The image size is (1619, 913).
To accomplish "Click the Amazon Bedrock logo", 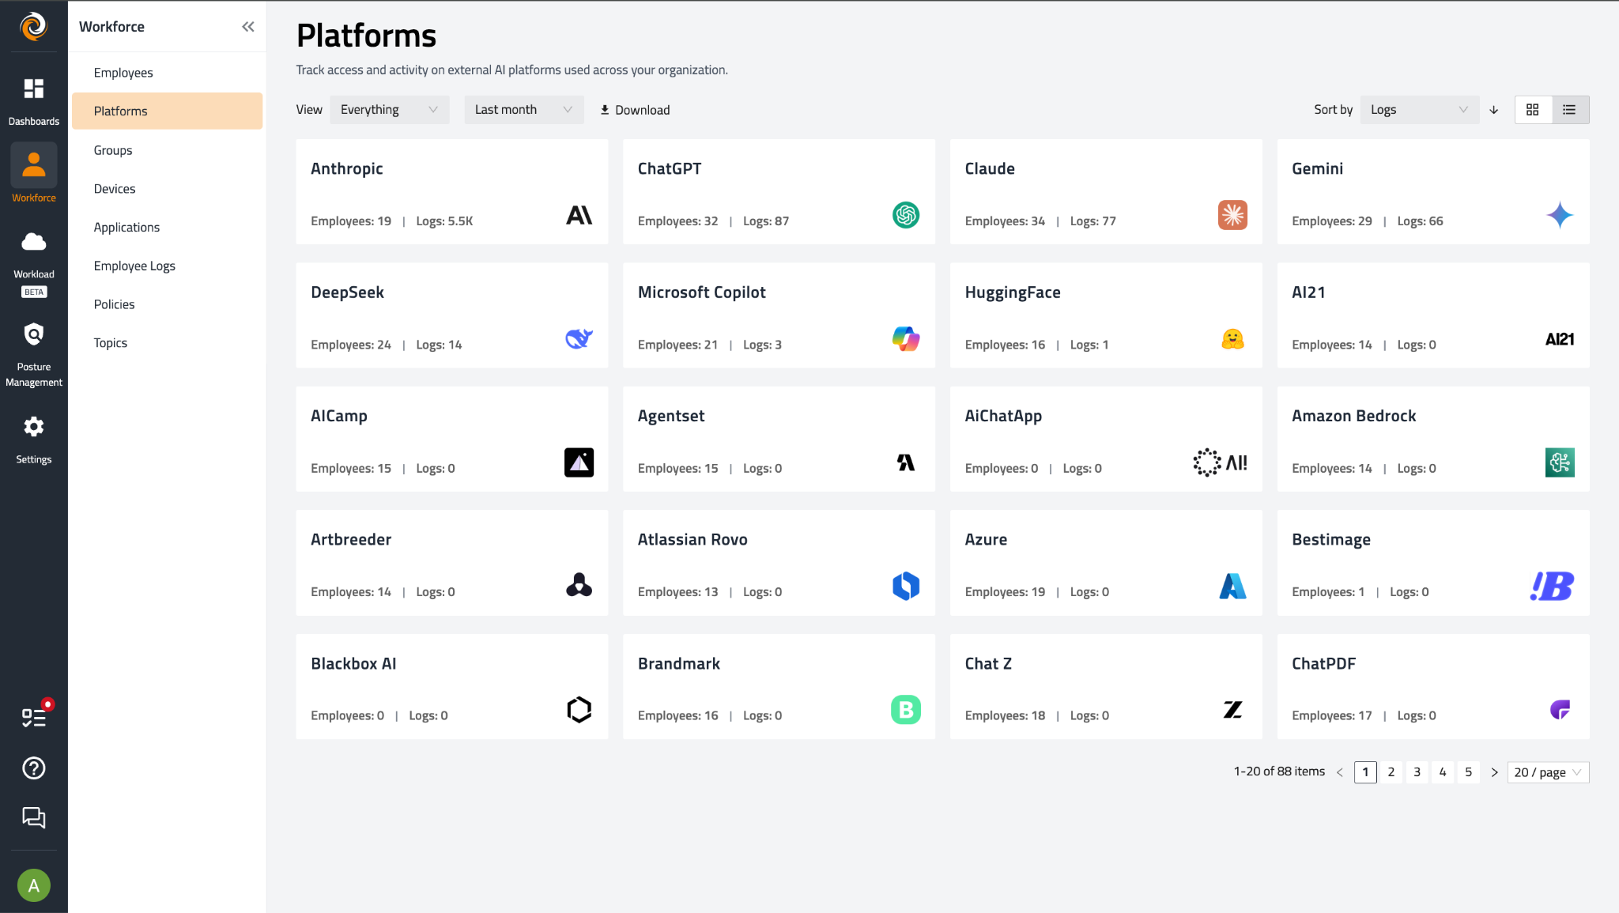I will coord(1560,462).
